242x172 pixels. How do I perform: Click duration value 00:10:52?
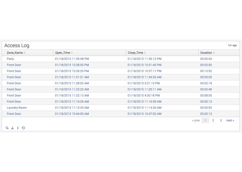(x=206, y=71)
